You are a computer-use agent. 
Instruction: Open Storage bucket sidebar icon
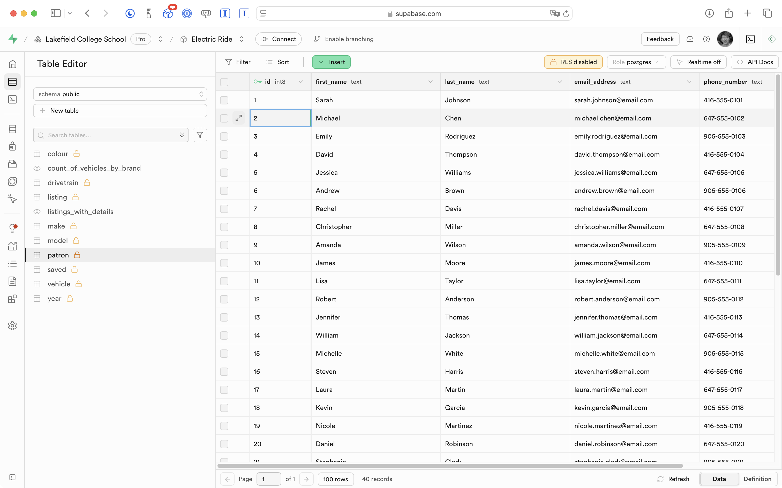click(x=12, y=164)
